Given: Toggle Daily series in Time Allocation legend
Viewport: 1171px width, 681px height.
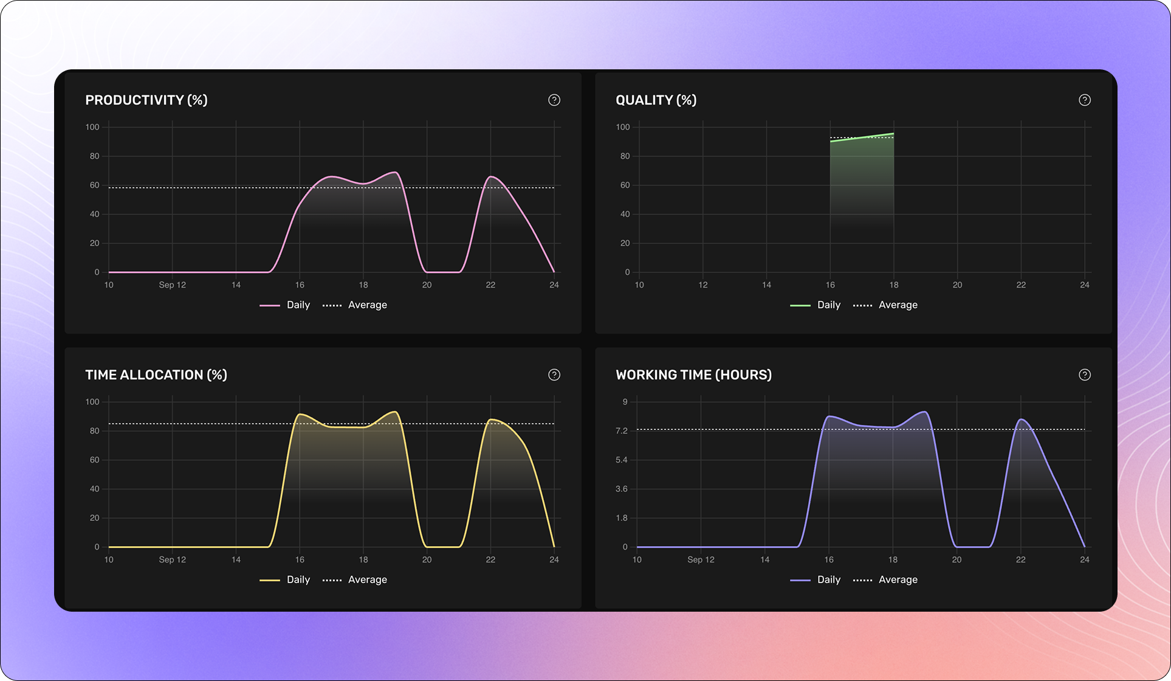Looking at the screenshot, I should tap(298, 580).
